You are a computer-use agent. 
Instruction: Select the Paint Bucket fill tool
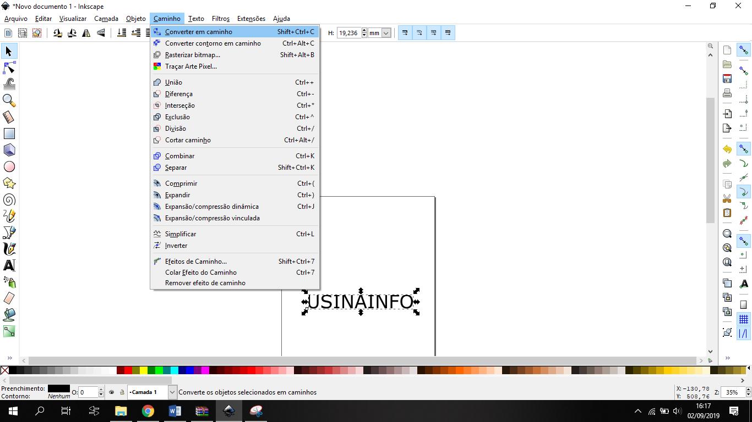coord(9,315)
